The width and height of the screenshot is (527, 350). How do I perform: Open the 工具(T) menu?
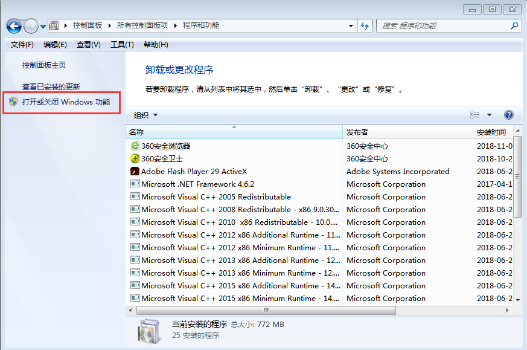point(122,45)
